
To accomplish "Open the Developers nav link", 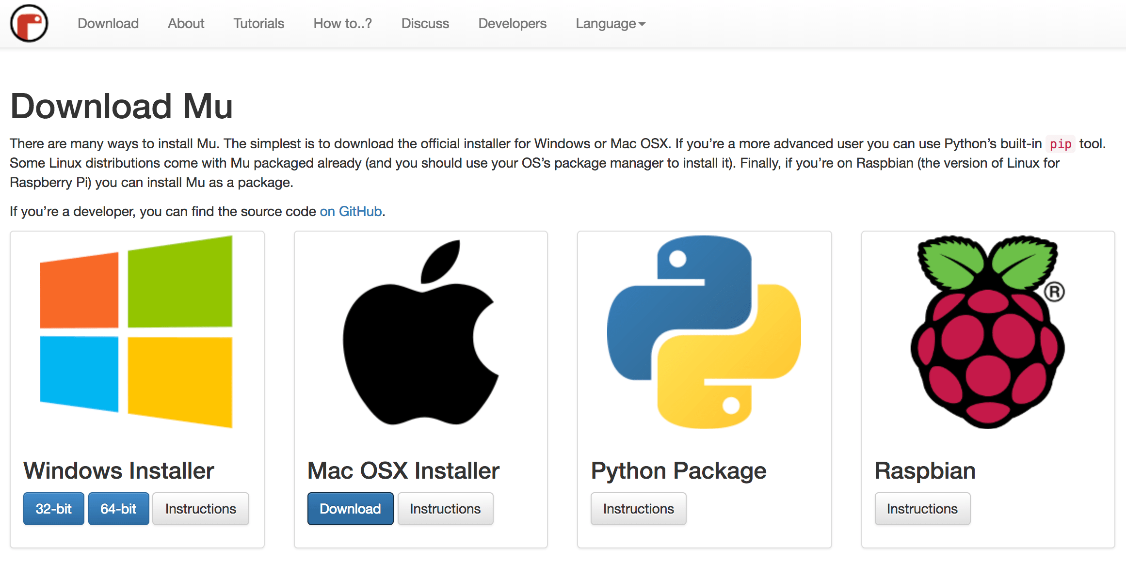I will 512,23.
